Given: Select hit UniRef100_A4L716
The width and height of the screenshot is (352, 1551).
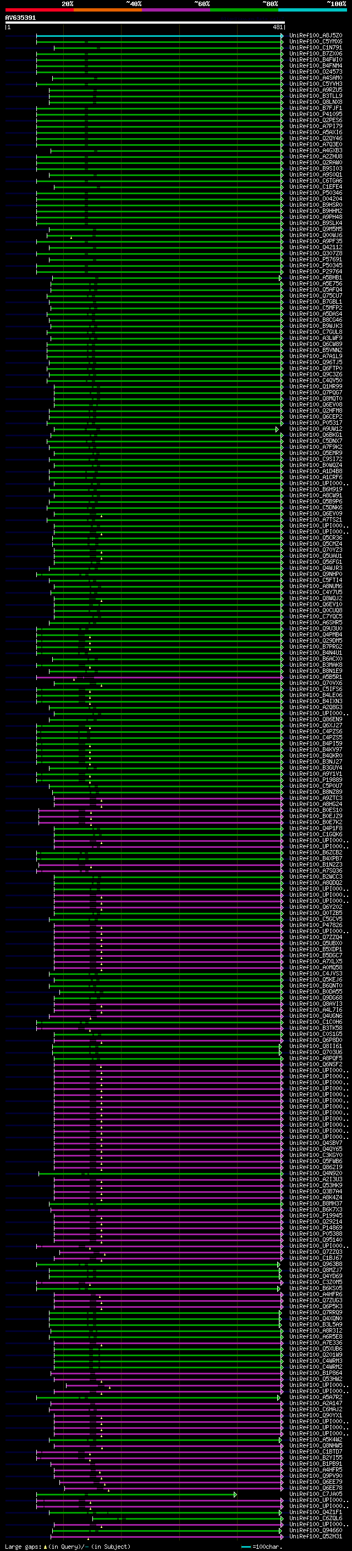Looking at the screenshot, I should (316, 1010).
